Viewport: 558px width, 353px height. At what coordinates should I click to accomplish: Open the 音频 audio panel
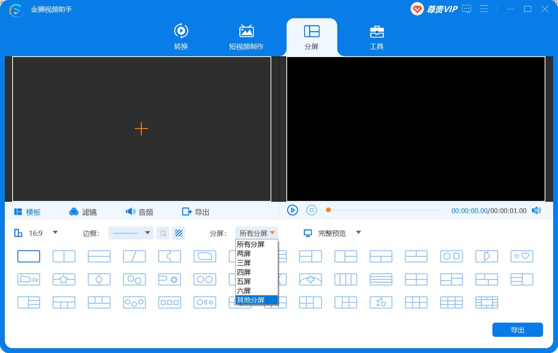[x=139, y=212]
